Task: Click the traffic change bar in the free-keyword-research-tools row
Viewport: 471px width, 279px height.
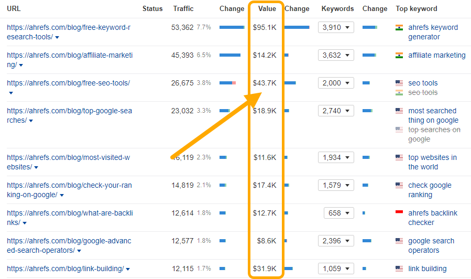Action: pyautogui.click(x=232, y=27)
